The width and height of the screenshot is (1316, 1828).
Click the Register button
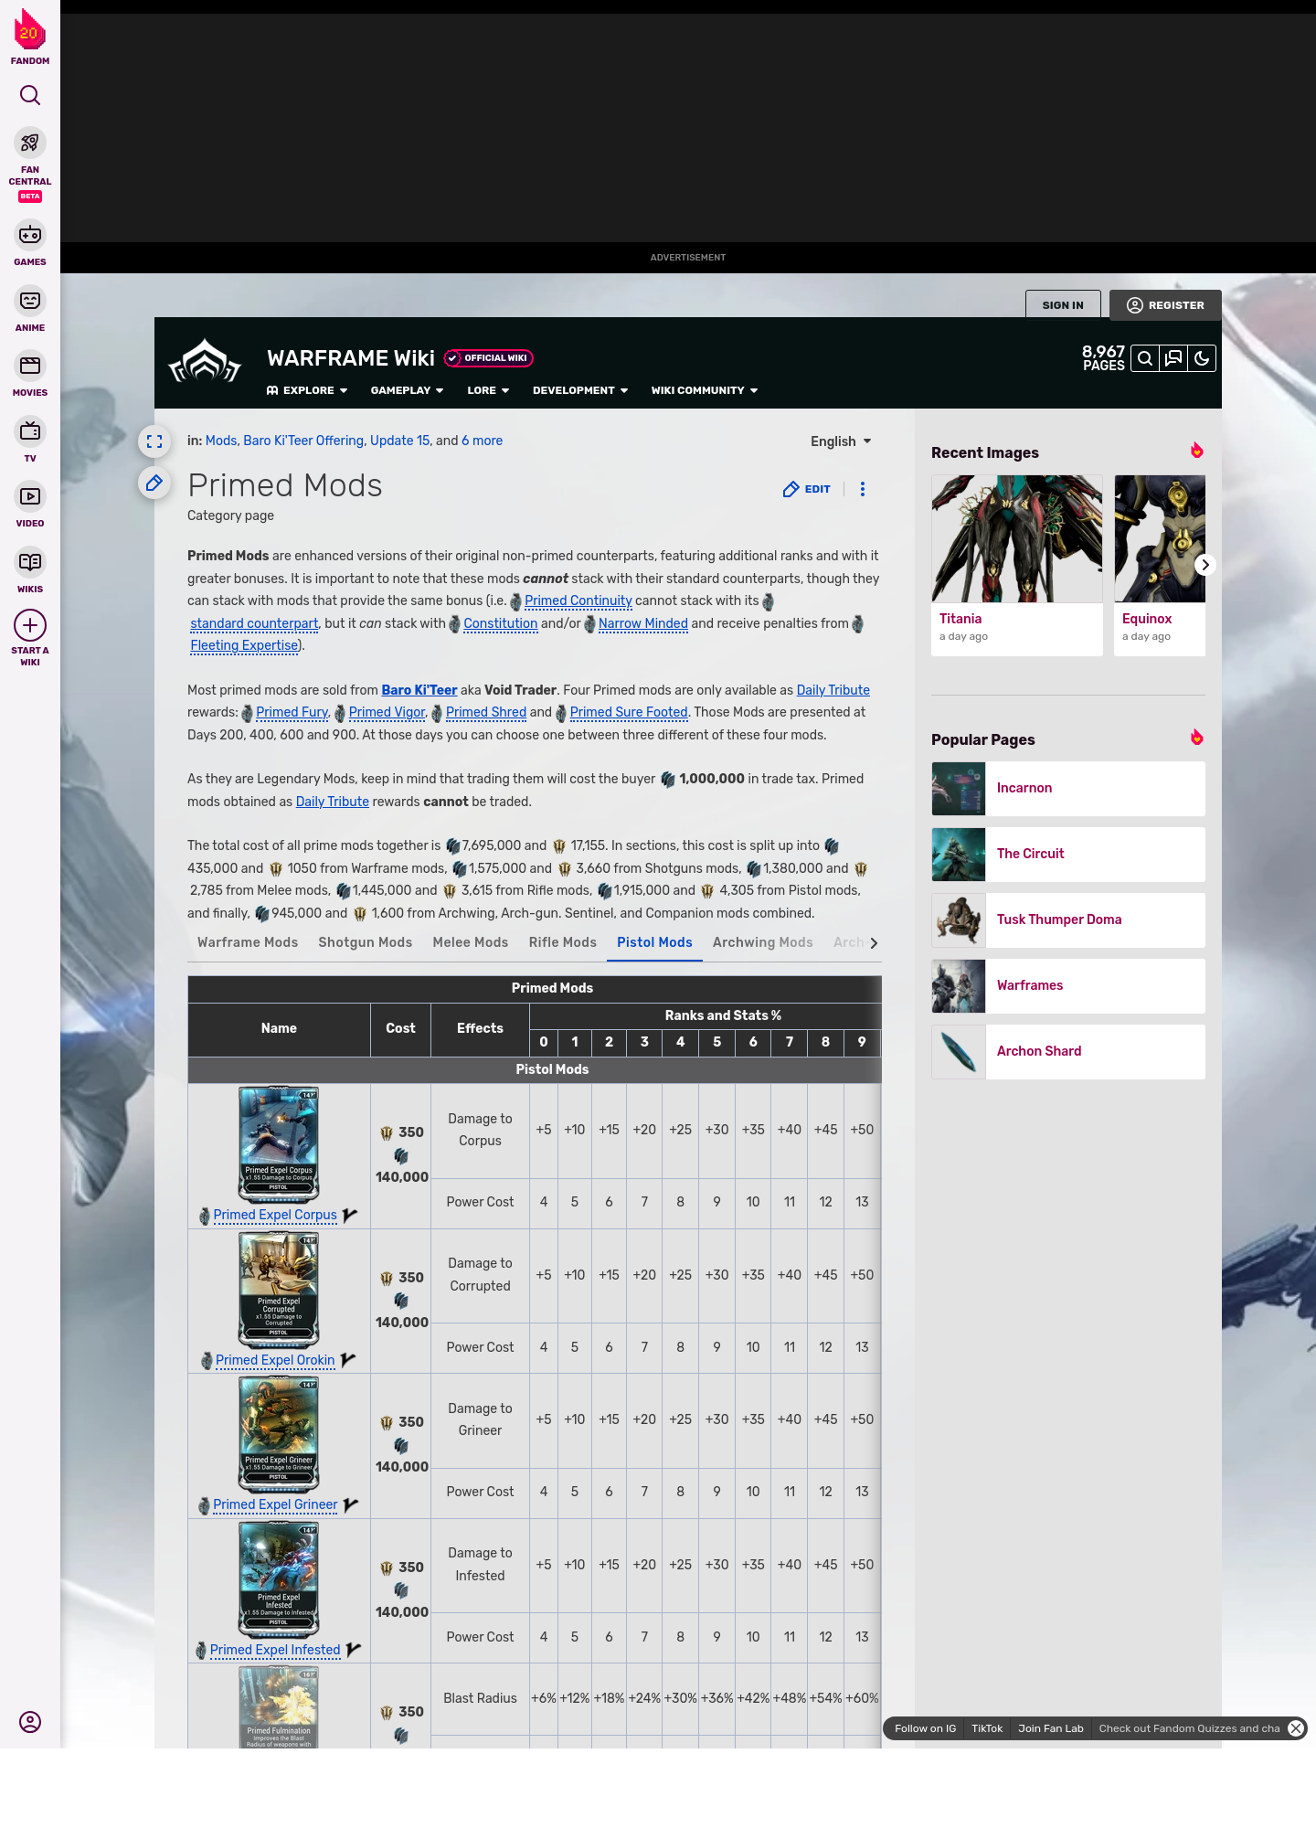click(x=1165, y=305)
